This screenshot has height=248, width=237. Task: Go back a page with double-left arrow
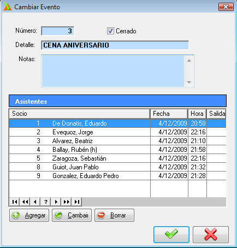pyautogui.click(x=25, y=202)
